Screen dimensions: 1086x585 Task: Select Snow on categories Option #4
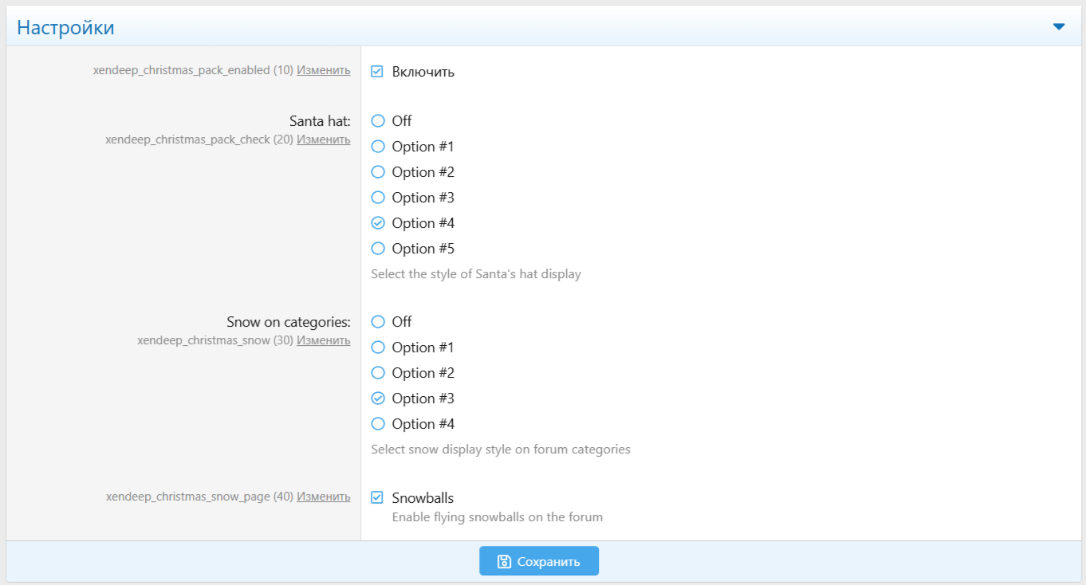click(x=378, y=424)
